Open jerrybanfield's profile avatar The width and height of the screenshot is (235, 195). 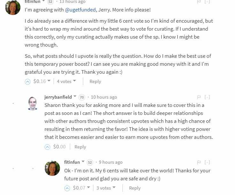pyautogui.click(x=33, y=103)
